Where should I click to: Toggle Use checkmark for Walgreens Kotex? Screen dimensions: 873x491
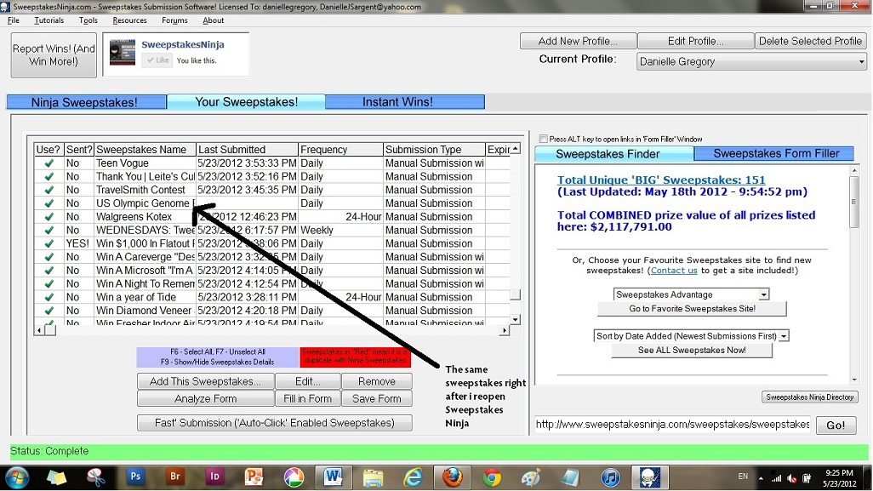point(49,216)
